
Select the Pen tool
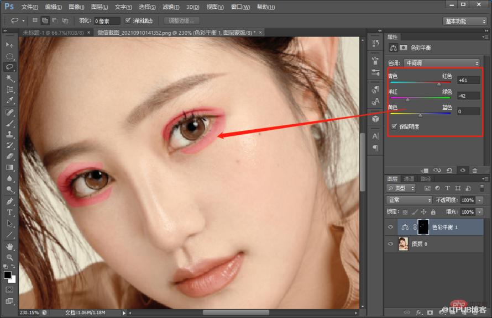click(10, 201)
